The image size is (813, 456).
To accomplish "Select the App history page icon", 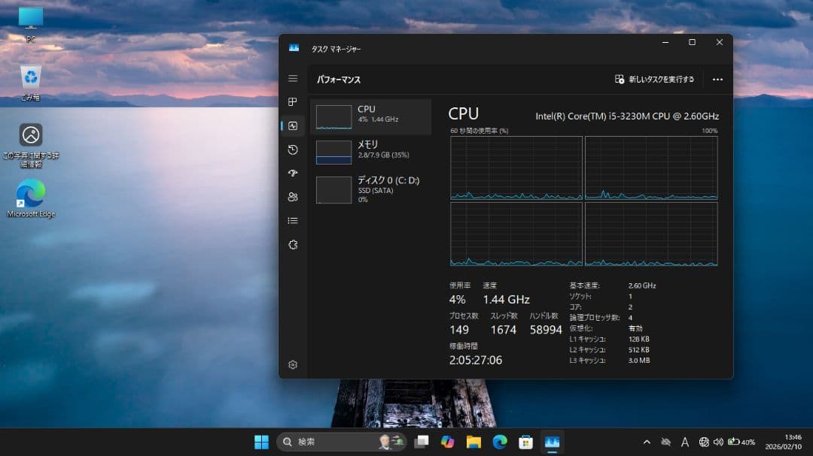I will pos(293,149).
